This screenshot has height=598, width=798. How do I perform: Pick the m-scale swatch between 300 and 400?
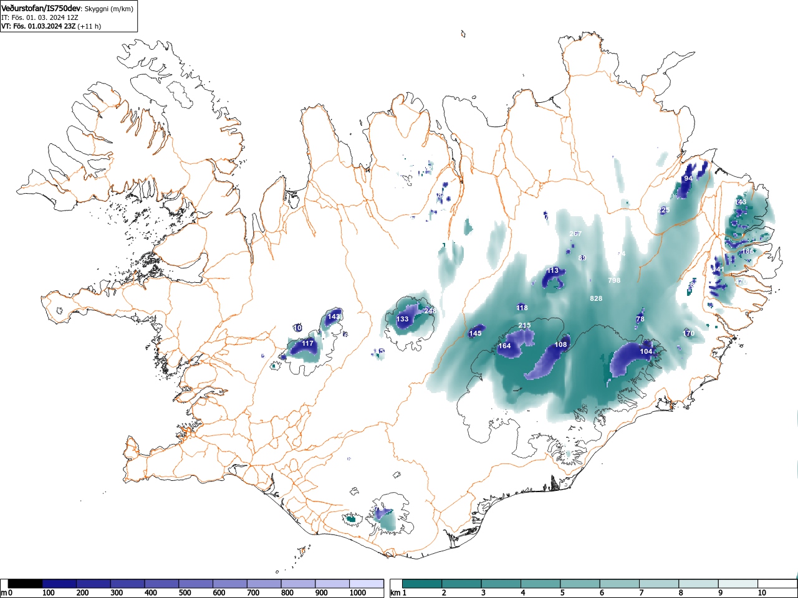pyautogui.click(x=128, y=584)
